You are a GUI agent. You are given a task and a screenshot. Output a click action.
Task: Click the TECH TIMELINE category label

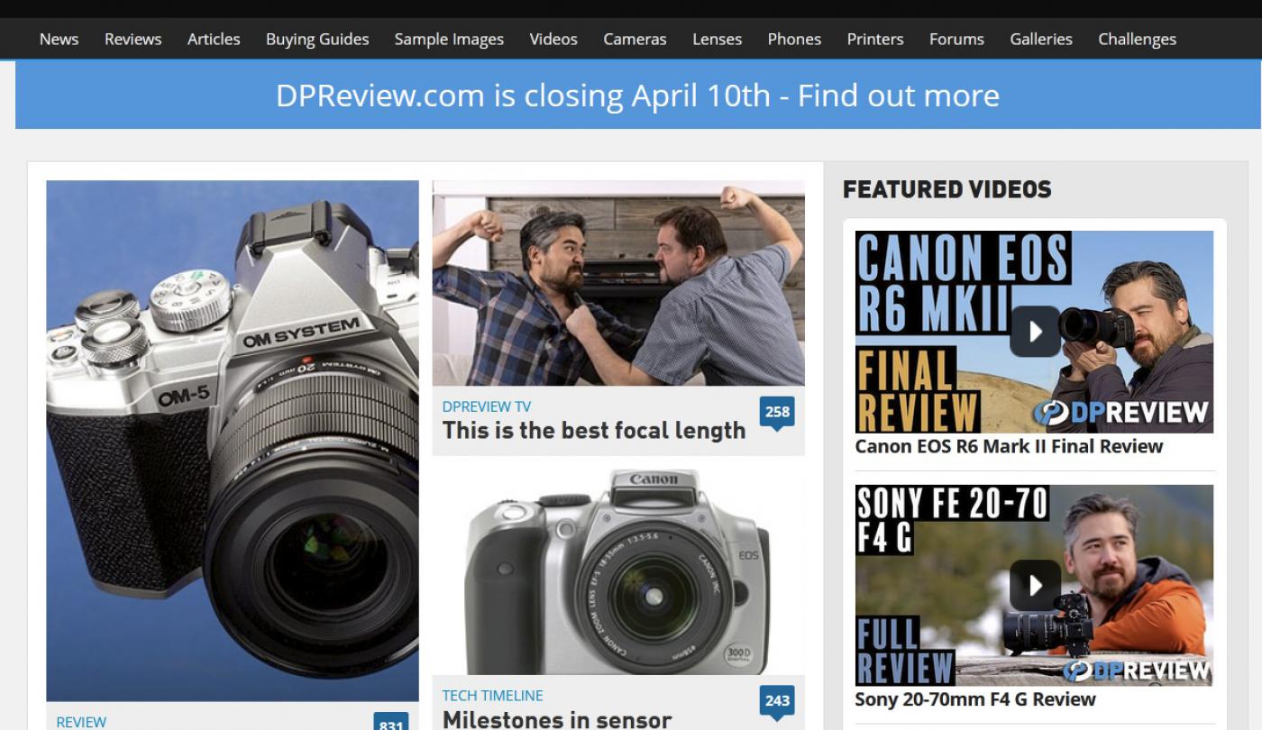[x=492, y=696]
